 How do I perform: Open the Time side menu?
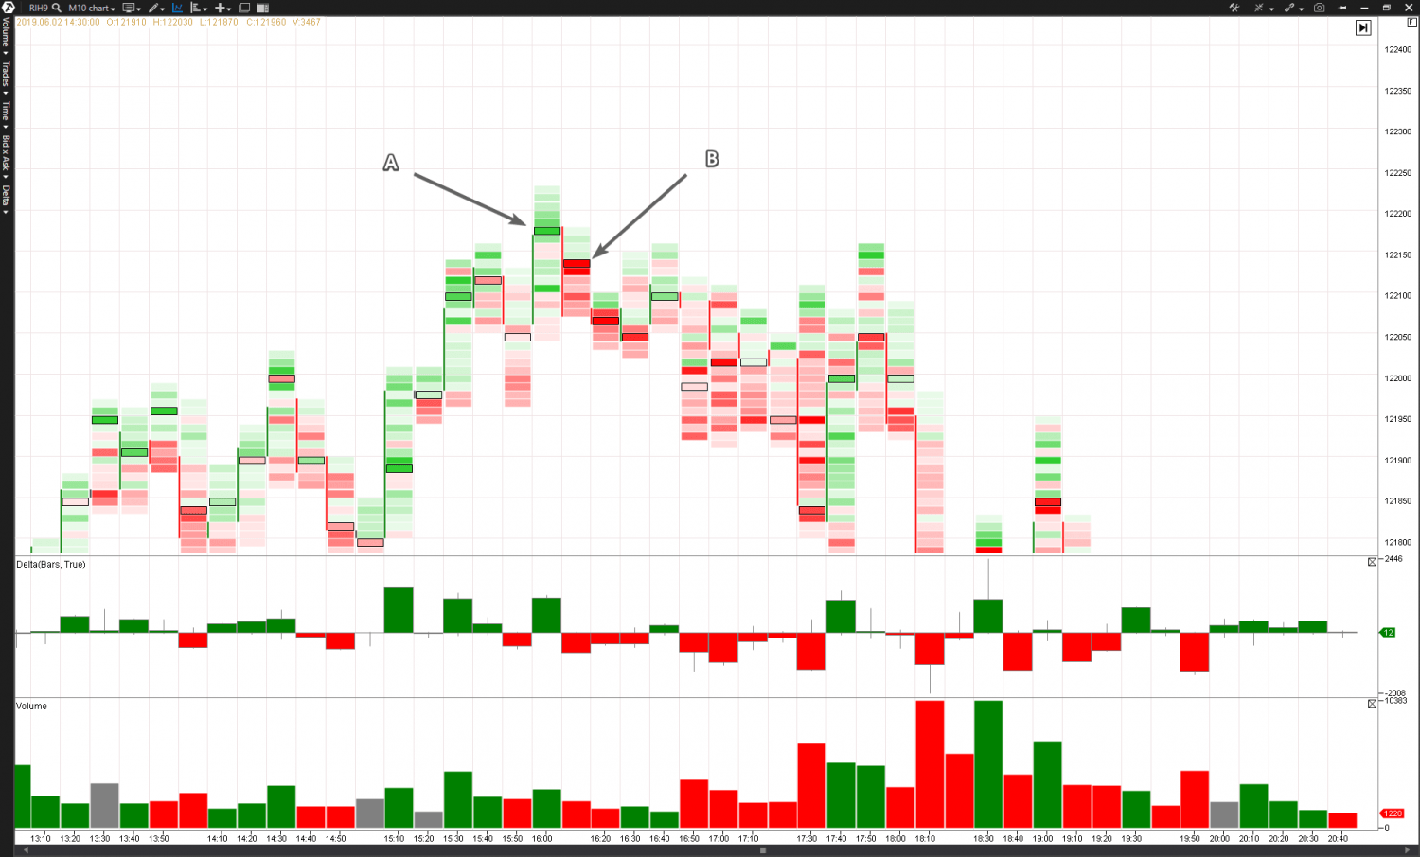point(6,114)
